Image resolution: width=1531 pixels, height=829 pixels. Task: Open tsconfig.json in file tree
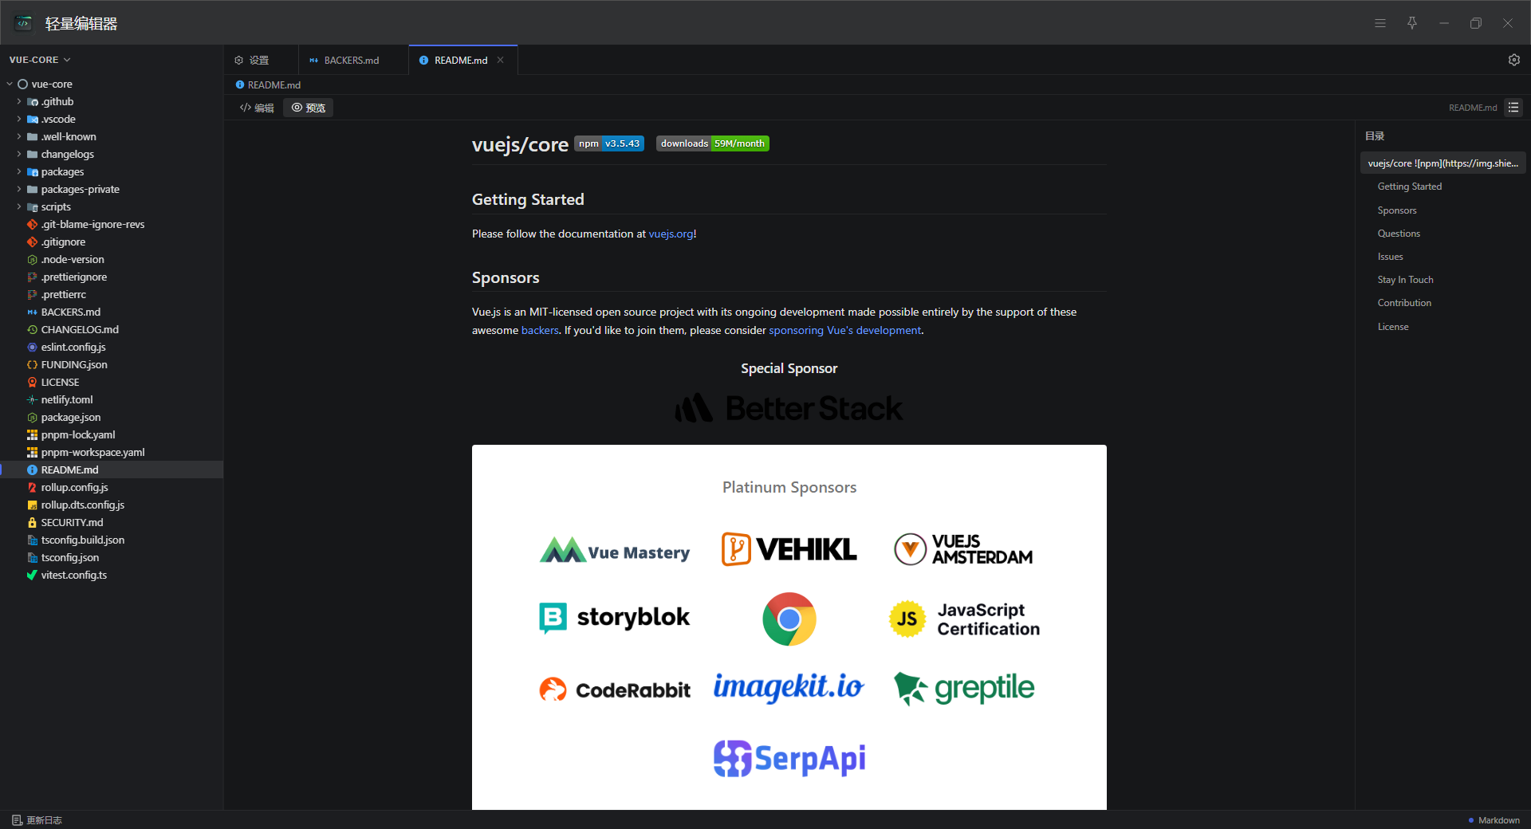pos(112,557)
